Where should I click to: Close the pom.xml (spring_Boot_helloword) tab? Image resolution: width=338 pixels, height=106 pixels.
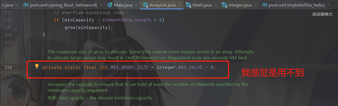click(x=101, y=5)
